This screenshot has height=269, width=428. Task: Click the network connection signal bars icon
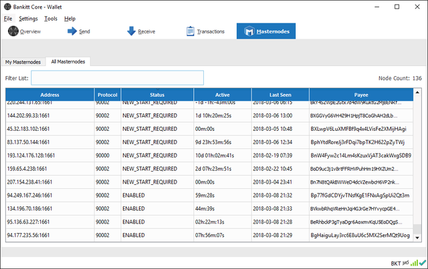(x=415, y=263)
